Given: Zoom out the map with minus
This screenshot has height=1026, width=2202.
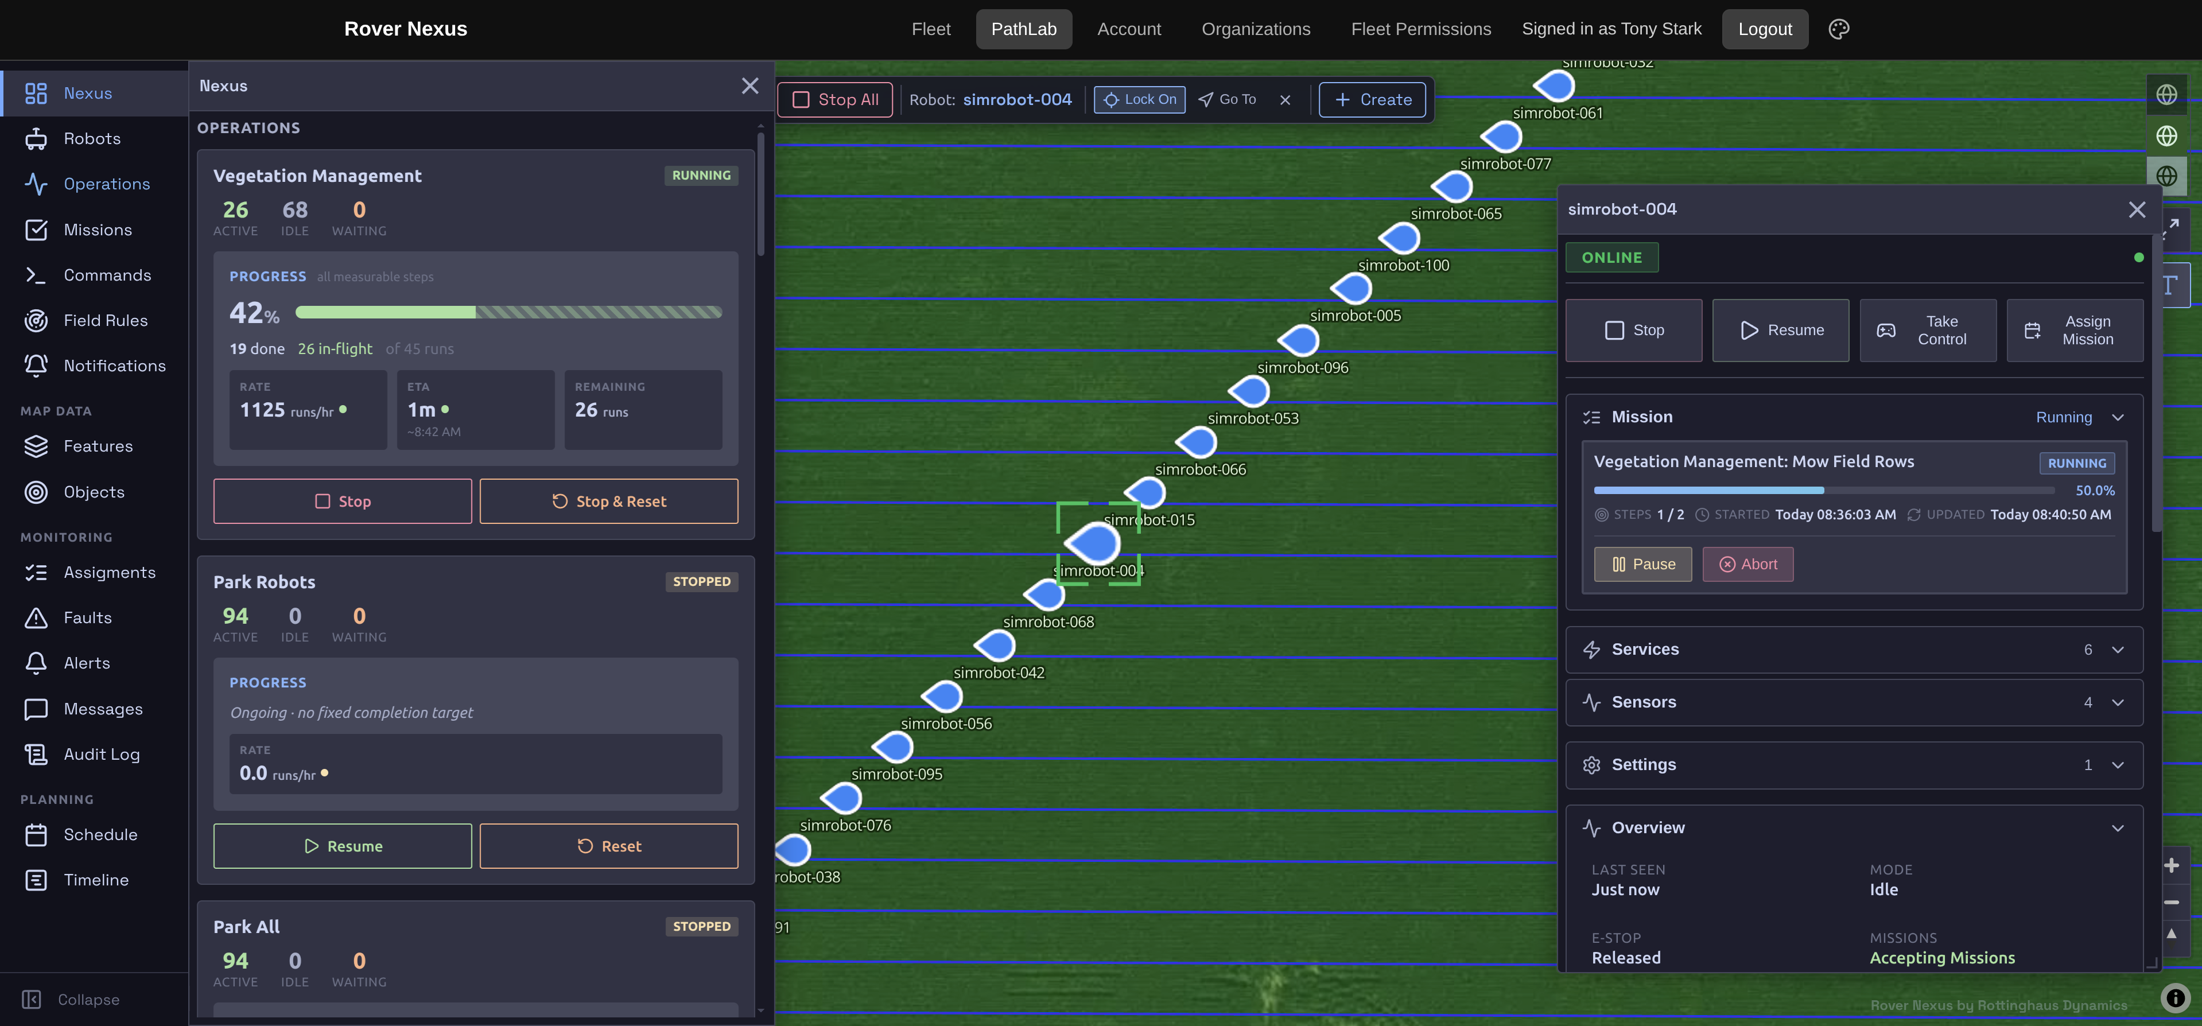Looking at the screenshot, I should [x=2171, y=902].
